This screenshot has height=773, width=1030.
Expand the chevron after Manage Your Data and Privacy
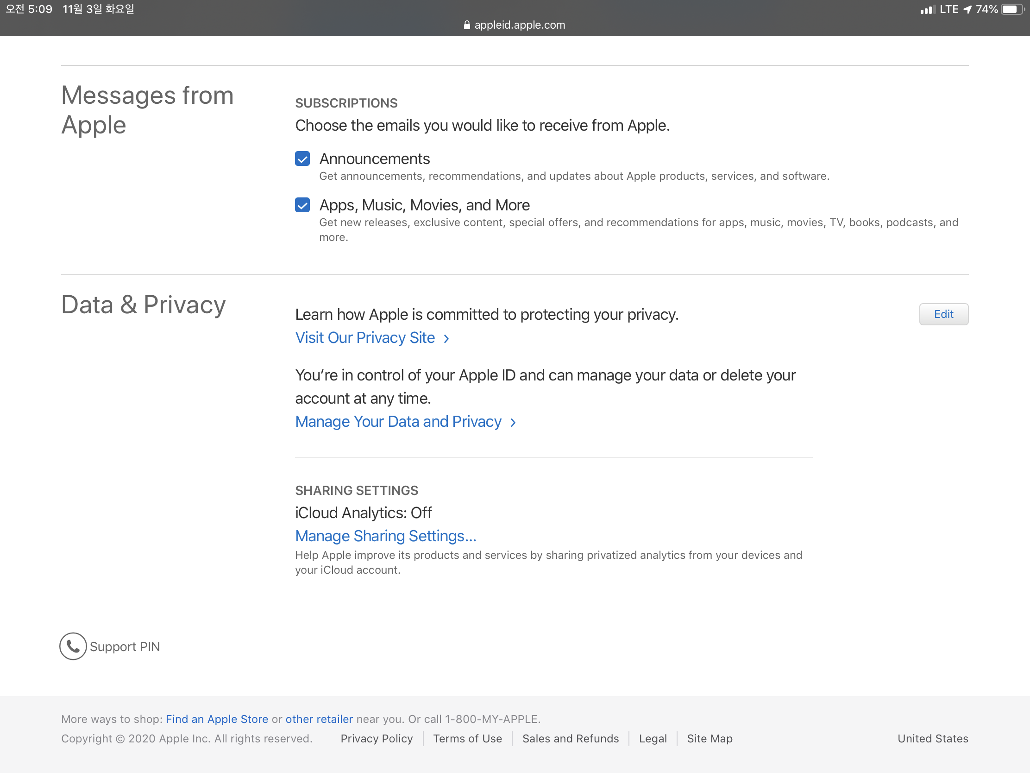(x=513, y=422)
